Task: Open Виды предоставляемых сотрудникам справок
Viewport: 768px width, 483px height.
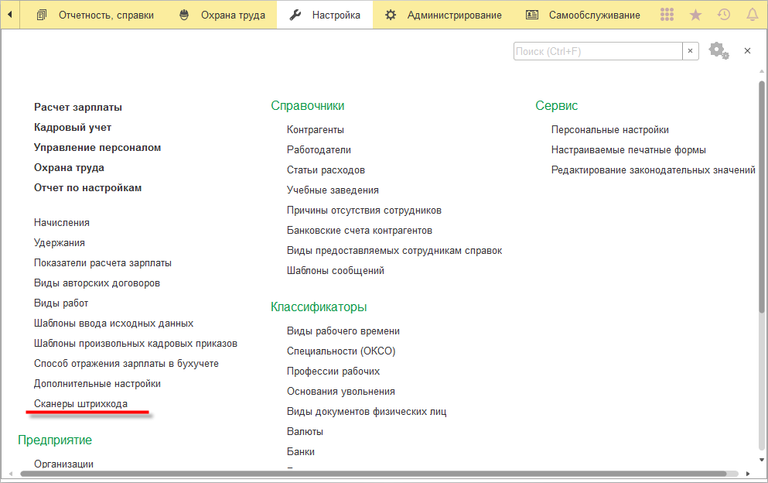Action: click(x=394, y=251)
